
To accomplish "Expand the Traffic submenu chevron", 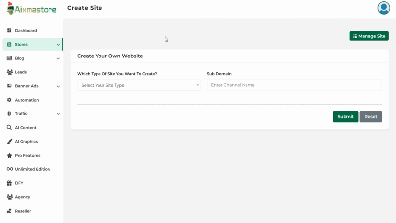I will [58, 114].
